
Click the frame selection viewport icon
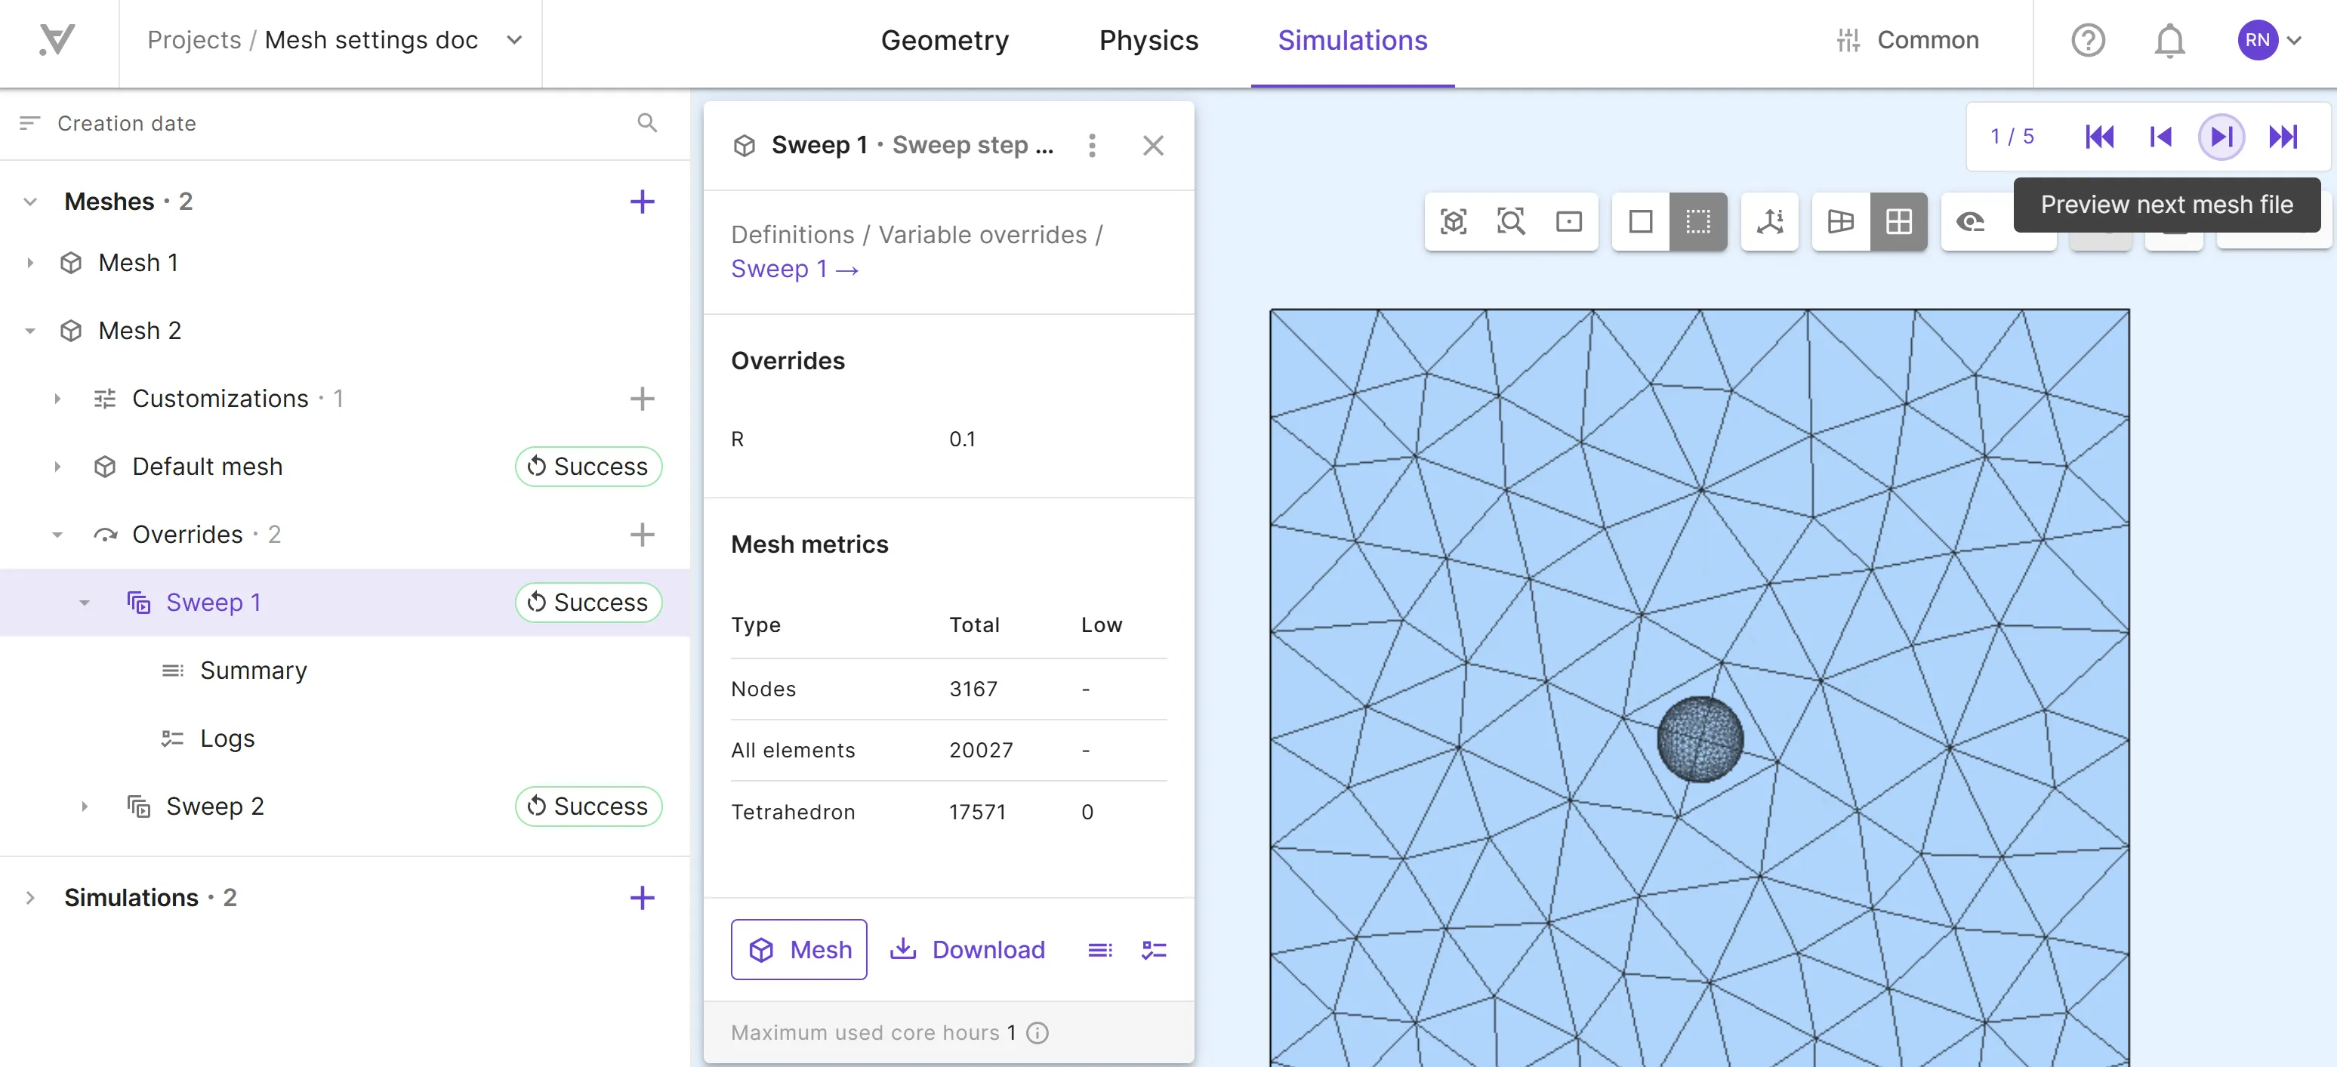point(1570,221)
